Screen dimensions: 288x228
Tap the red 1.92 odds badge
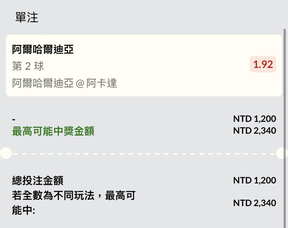pos(263,64)
